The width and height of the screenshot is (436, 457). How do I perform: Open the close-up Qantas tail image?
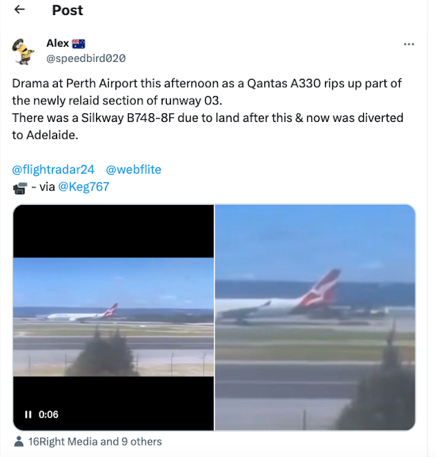(x=315, y=317)
